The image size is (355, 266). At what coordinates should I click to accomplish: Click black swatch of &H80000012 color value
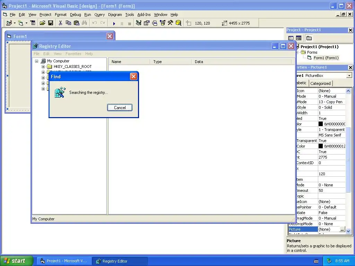click(x=321, y=147)
